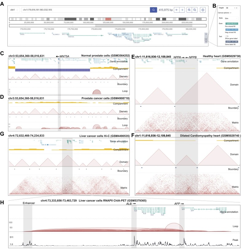The height and width of the screenshot is (251, 242).
Task: Click the Prostate cancer cells title
Action: (x=106, y=98)
